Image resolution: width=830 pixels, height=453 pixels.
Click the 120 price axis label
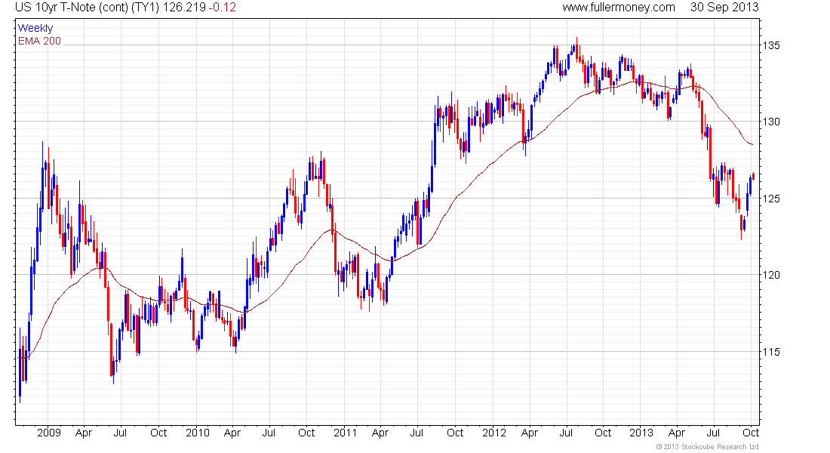click(x=771, y=275)
